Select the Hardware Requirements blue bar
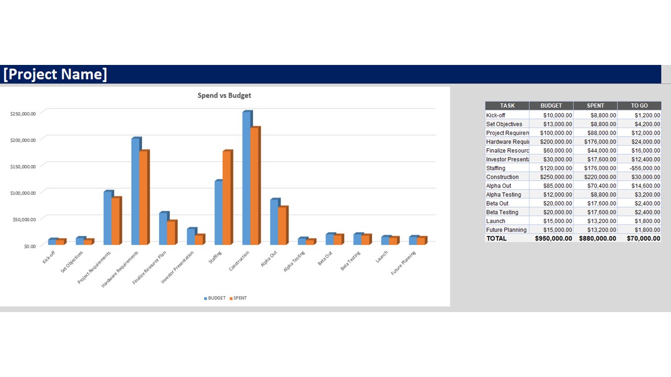Screen dimensions: 671x377 pyautogui.click(x=136, y=191)
